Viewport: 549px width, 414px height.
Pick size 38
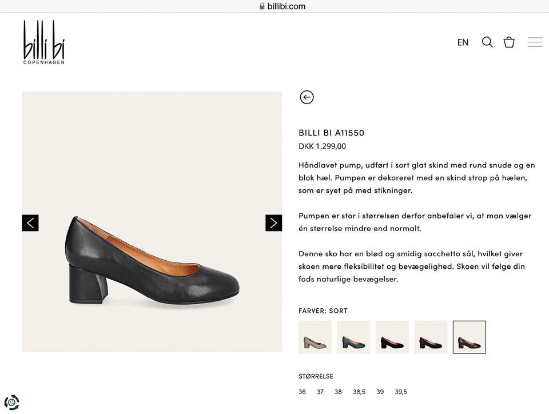(338, 392)
